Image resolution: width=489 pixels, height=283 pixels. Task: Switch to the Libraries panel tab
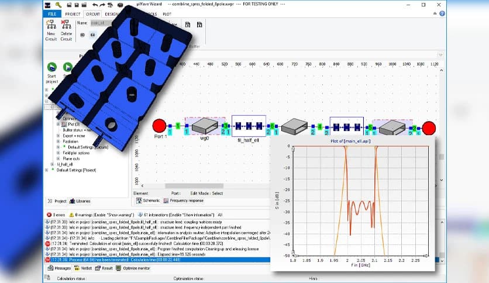coord(80,201)
